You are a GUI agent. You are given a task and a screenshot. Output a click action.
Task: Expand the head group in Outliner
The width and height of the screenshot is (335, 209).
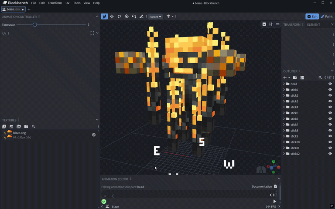284,84
